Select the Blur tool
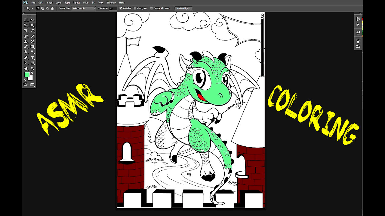 point(26,52)
